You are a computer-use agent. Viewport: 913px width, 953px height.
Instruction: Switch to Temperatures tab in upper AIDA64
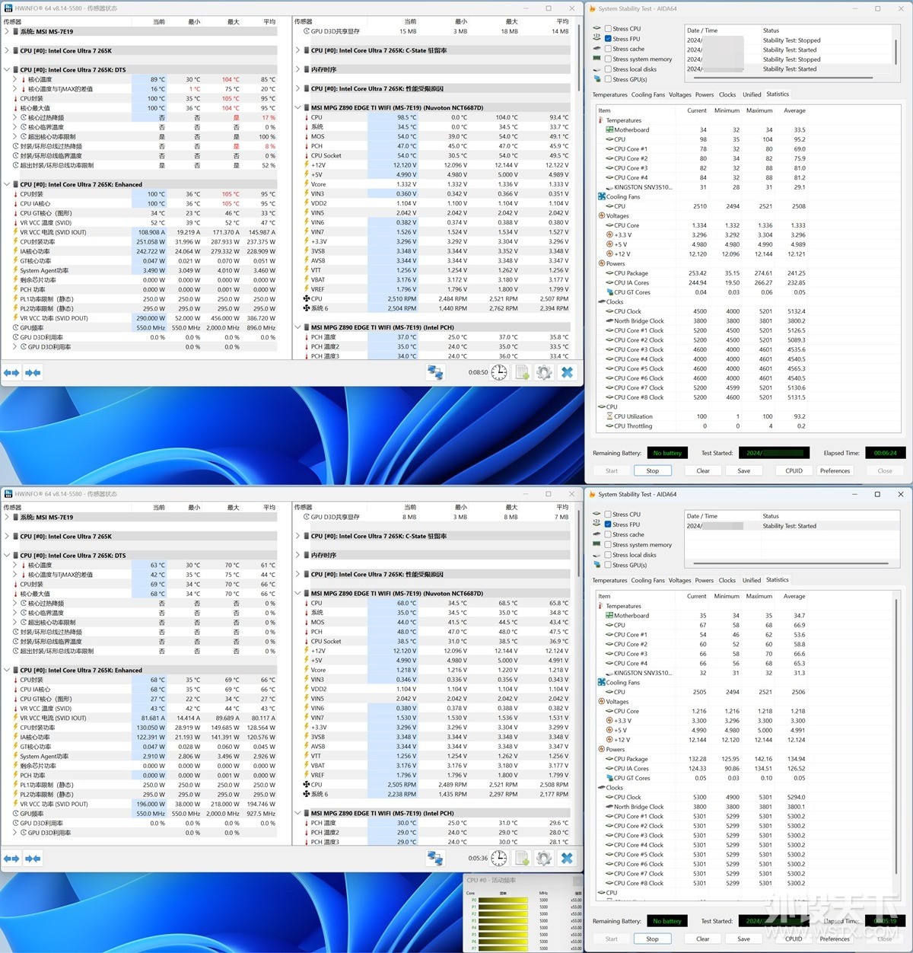[x=610, y=95]
